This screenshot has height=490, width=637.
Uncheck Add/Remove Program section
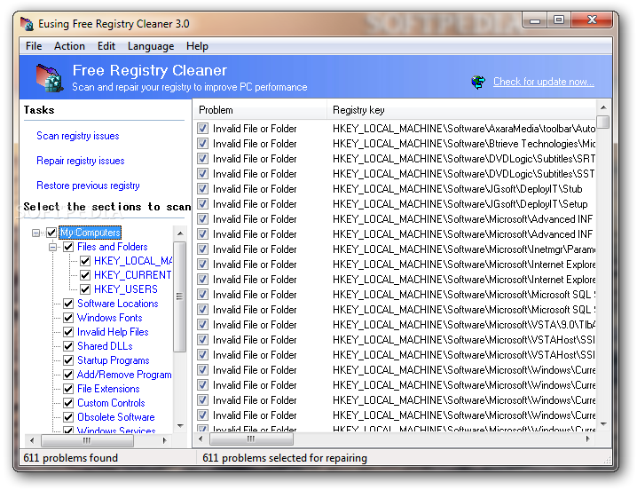68,375
